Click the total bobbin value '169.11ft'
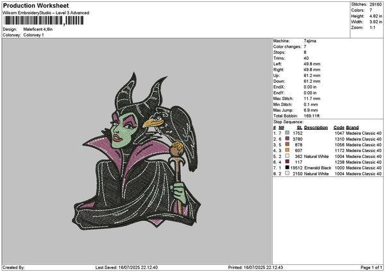Viewport: 385px width, 272px height. click(312, 116)
